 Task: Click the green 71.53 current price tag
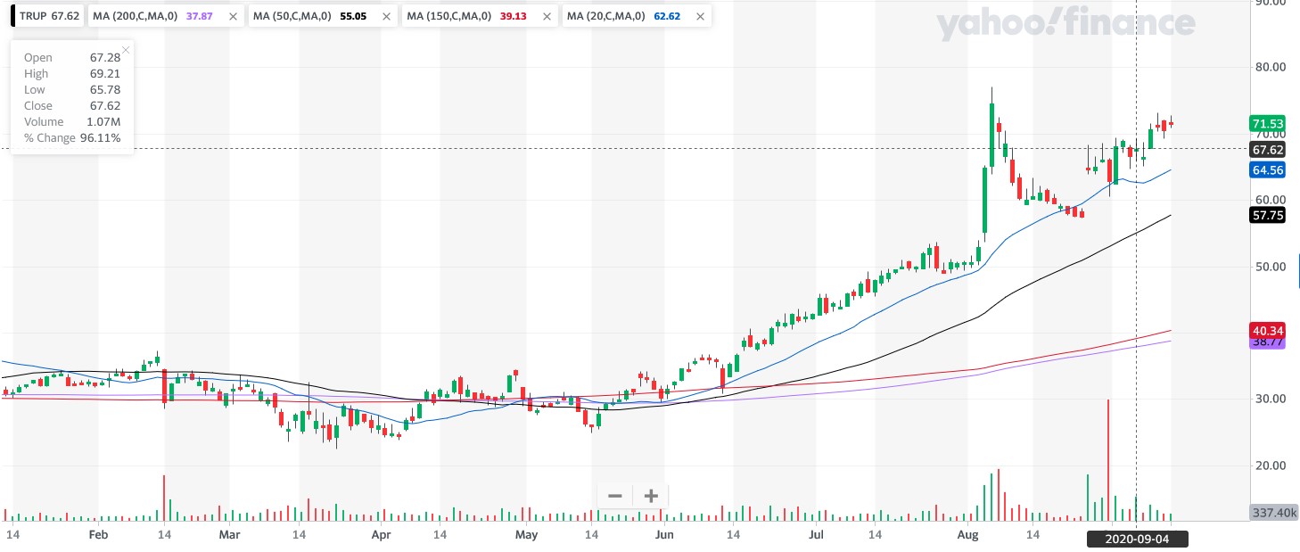[1267, 124]
